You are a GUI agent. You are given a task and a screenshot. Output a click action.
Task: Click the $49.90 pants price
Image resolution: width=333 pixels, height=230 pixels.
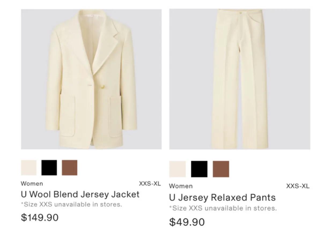pyautogui.click(x=187, y=222)
